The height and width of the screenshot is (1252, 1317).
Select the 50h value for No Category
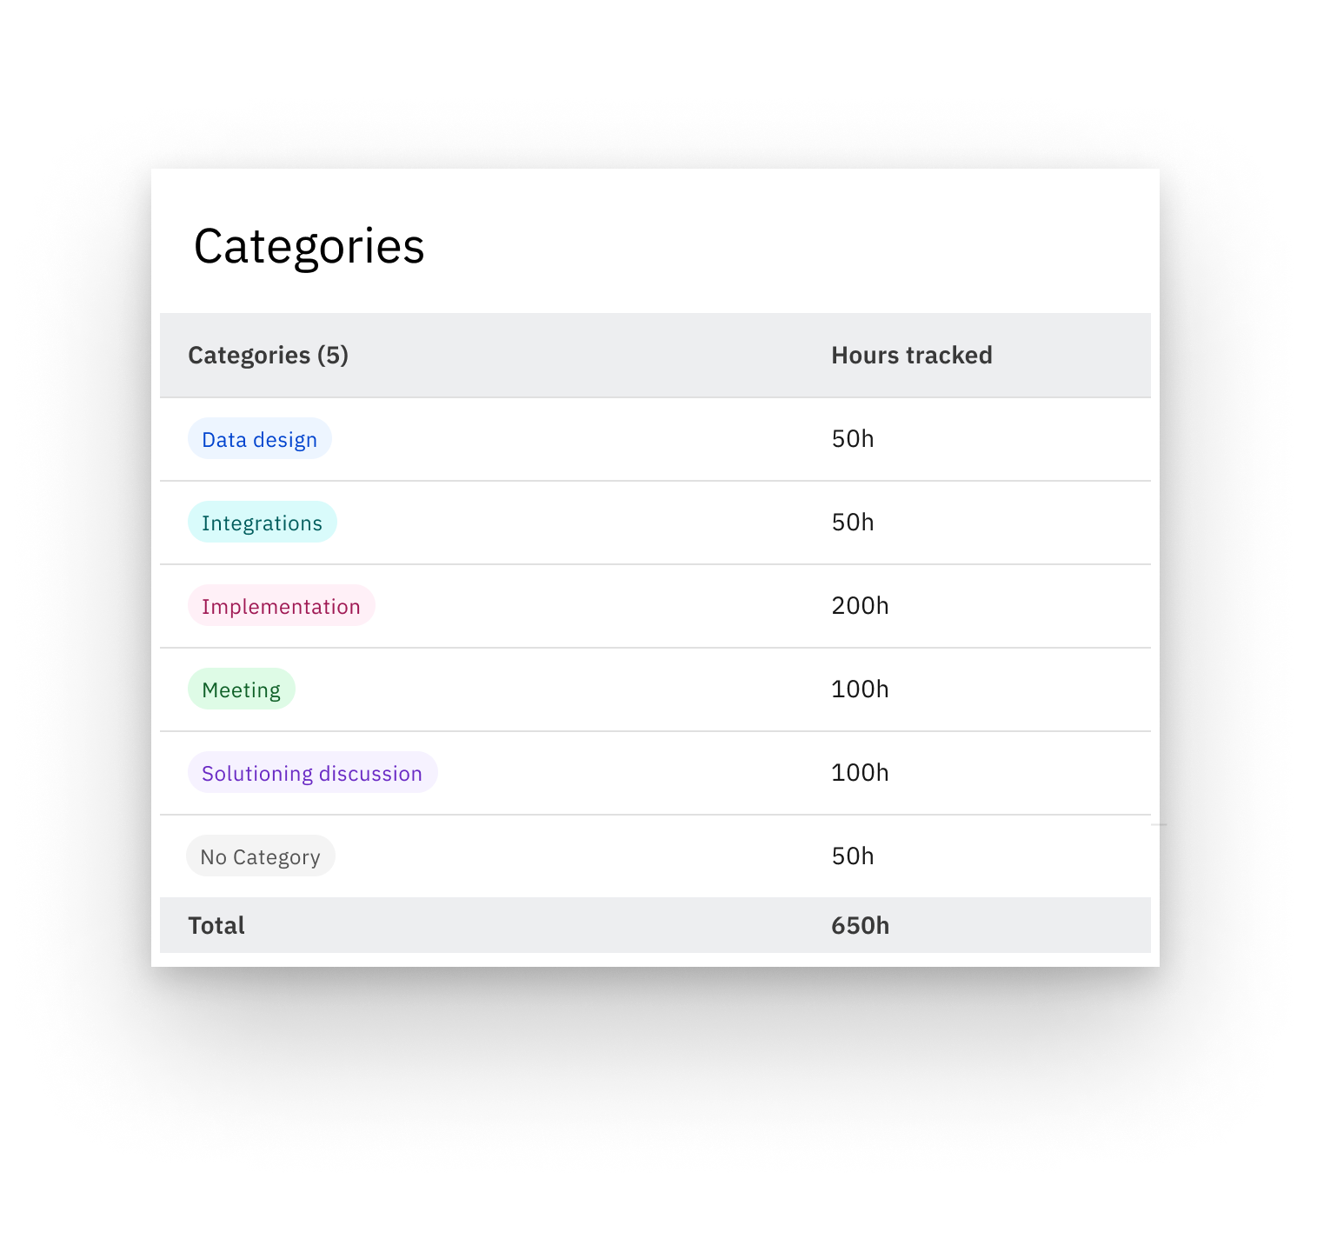(x=852, y=856)
